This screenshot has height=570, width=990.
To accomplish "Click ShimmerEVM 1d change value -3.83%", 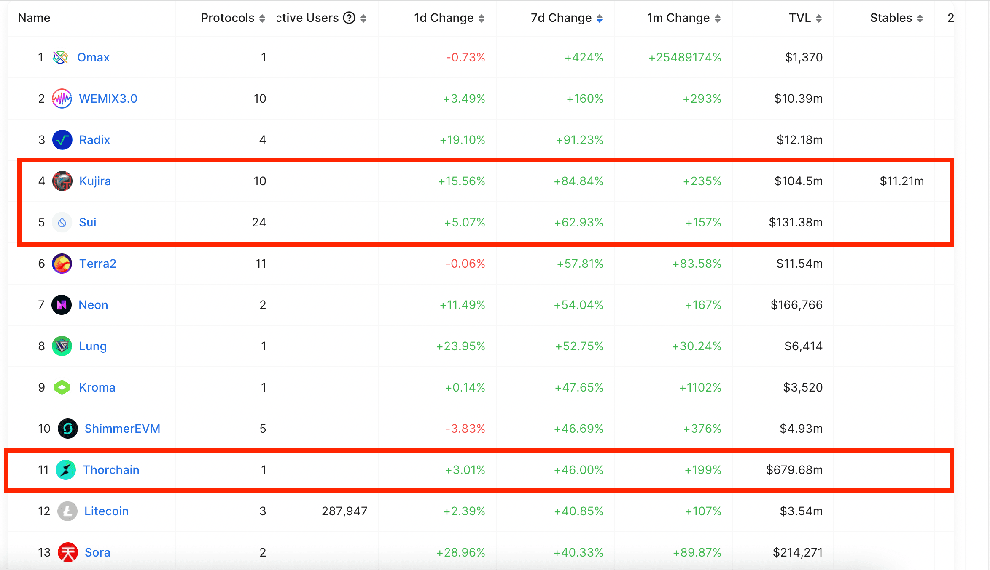I will tap(465, 429).
